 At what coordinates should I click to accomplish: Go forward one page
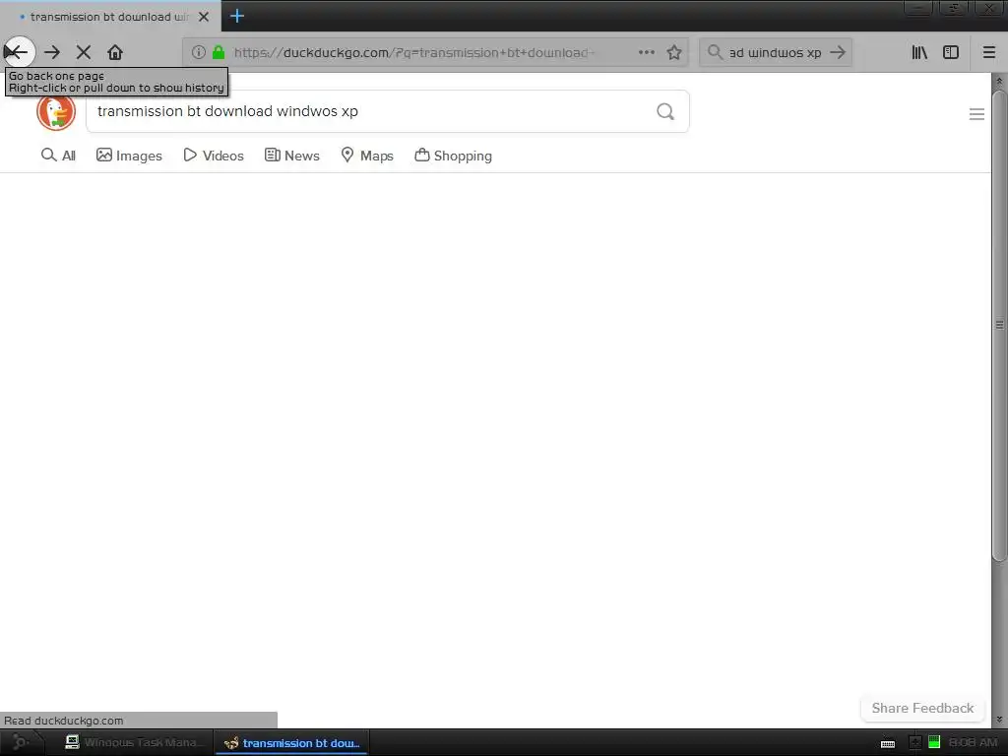click(x=52, y=52)
